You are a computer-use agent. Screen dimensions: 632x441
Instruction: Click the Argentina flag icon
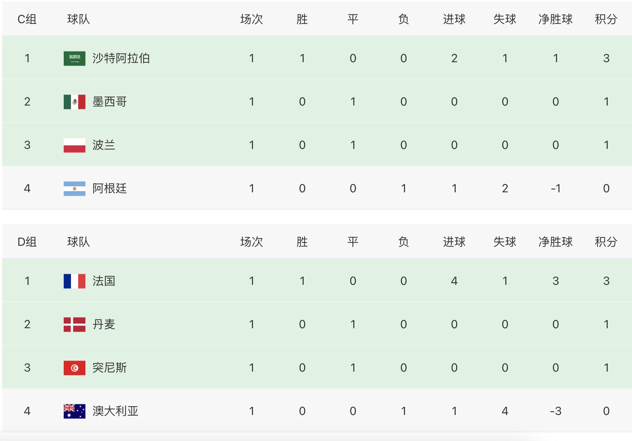(x=75, y=188)
